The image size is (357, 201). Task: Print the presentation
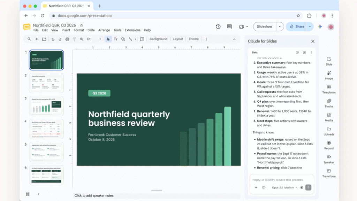(67, 39)
